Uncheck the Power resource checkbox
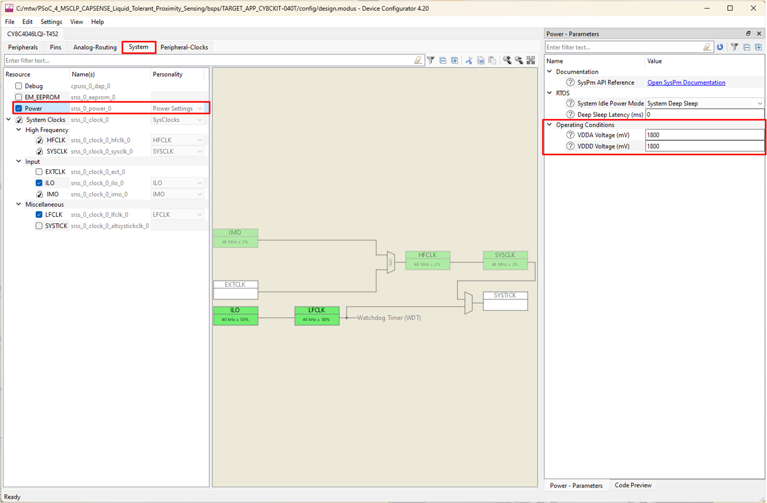Image resolution: width=767 pixels, height=503 pixels. [18, 108]
